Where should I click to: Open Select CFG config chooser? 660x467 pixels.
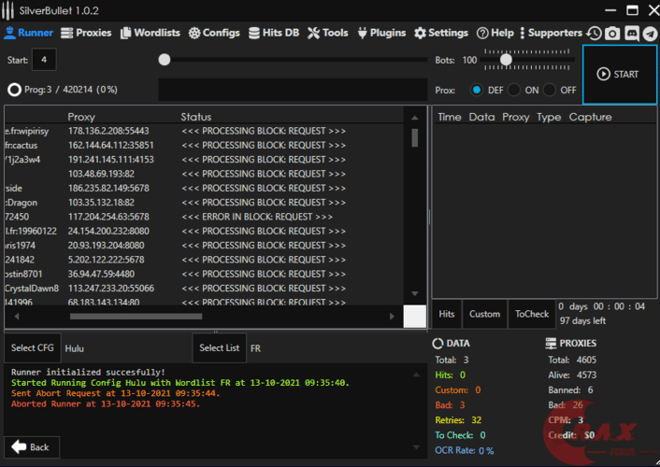[32, 347]
